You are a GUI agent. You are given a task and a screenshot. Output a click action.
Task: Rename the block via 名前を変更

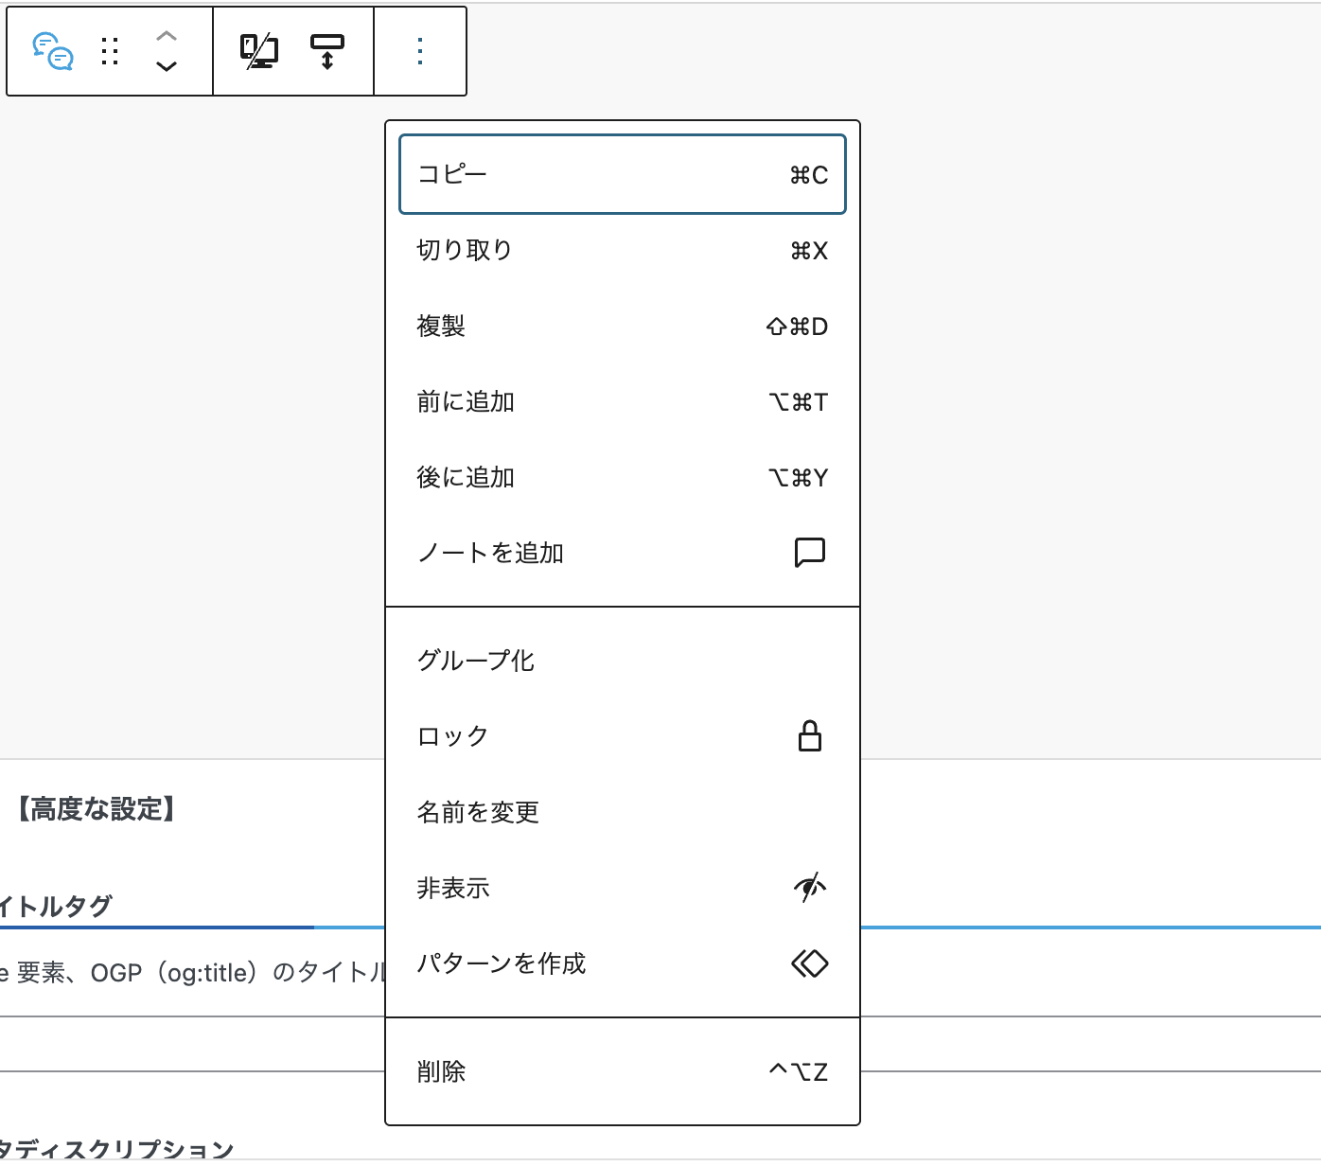622,812
